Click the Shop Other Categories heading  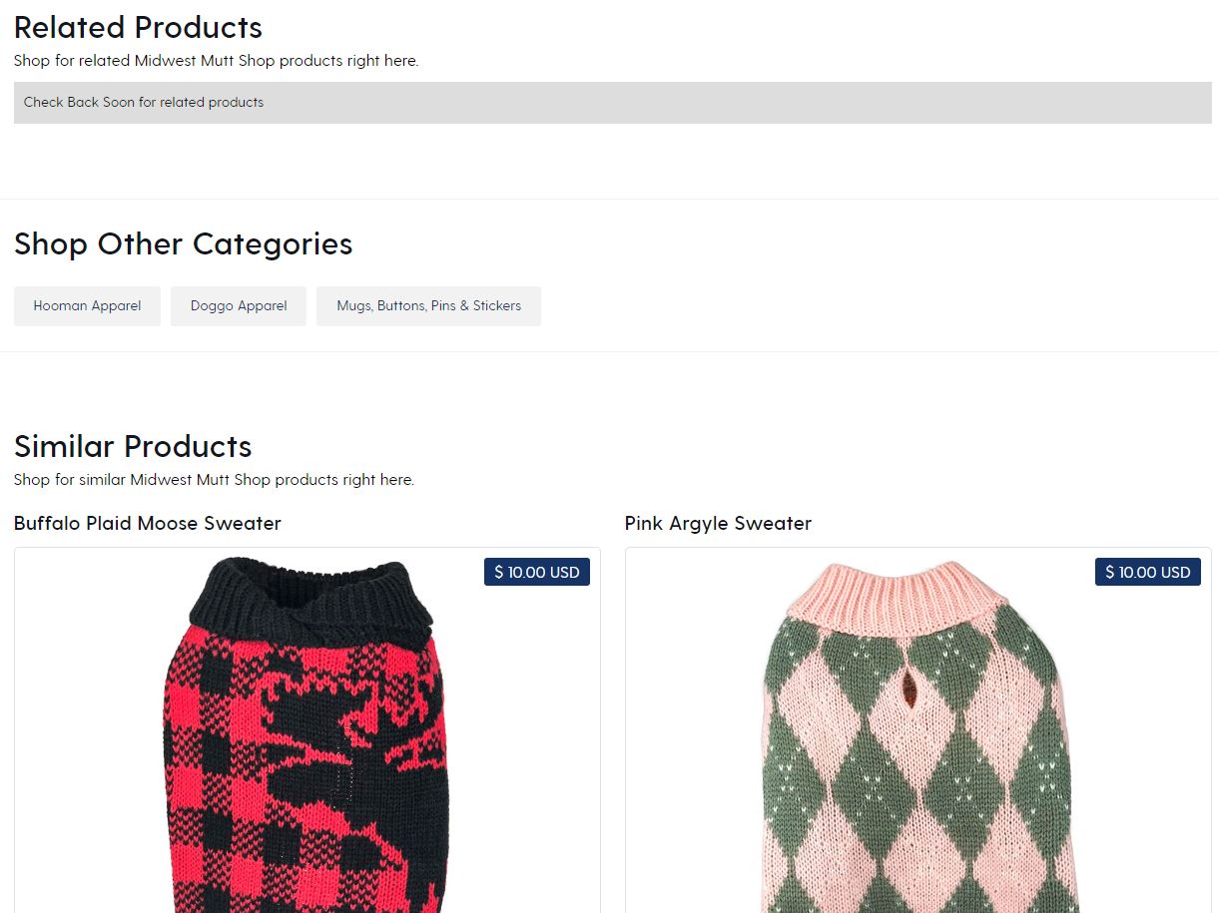click(183, 243)
